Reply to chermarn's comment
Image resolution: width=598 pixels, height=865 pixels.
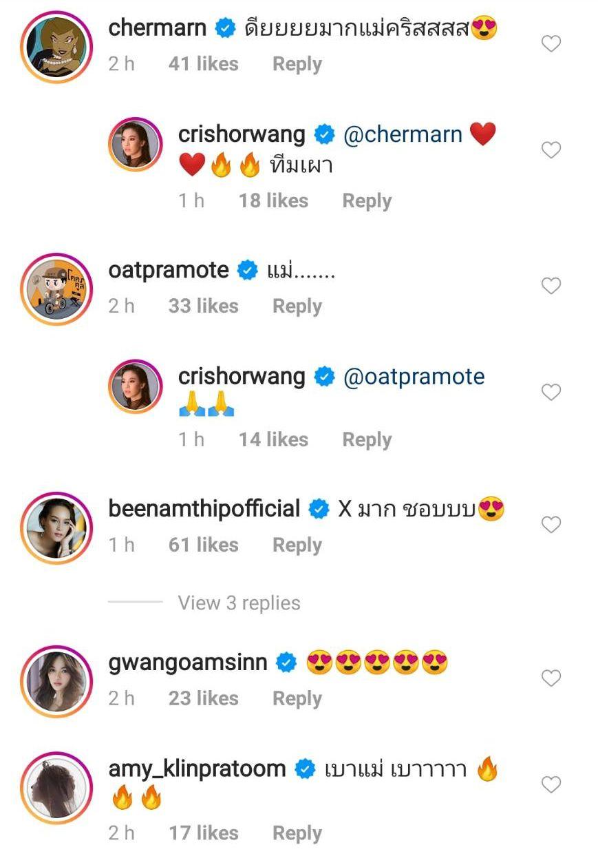tap(297, 64)
